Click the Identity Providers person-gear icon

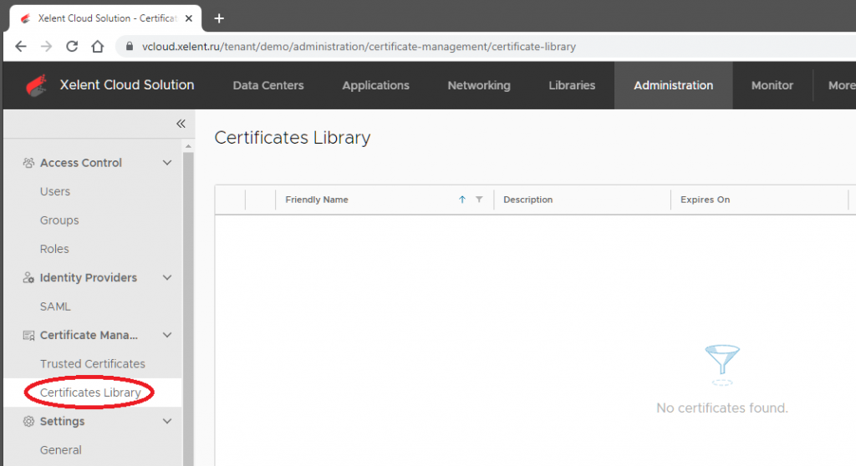28,278
